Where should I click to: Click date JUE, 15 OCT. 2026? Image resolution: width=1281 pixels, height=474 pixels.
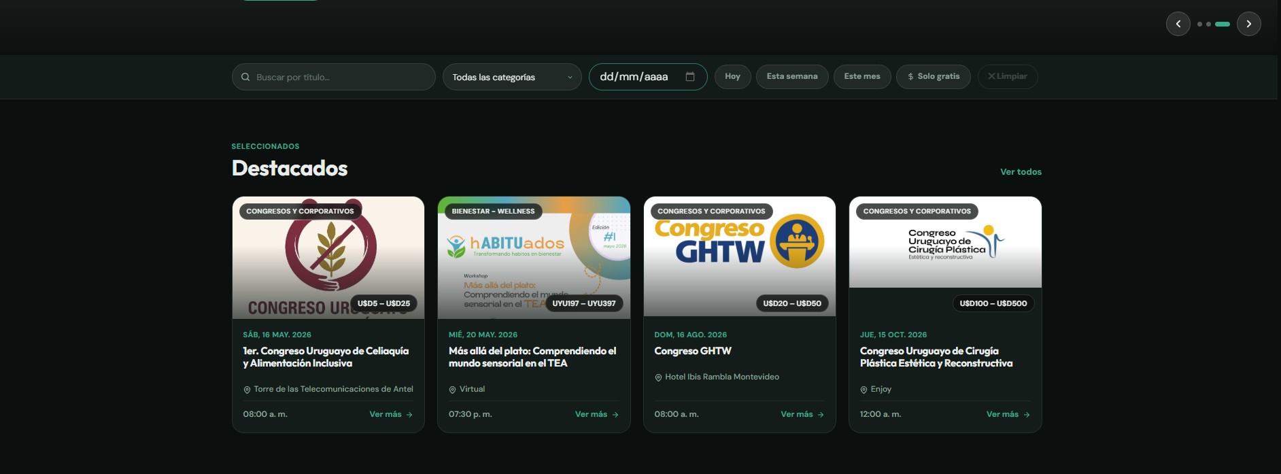893,335
